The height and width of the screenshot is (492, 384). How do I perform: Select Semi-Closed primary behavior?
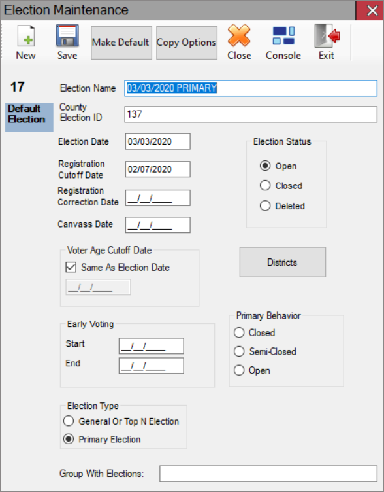[x=239, y=351]
